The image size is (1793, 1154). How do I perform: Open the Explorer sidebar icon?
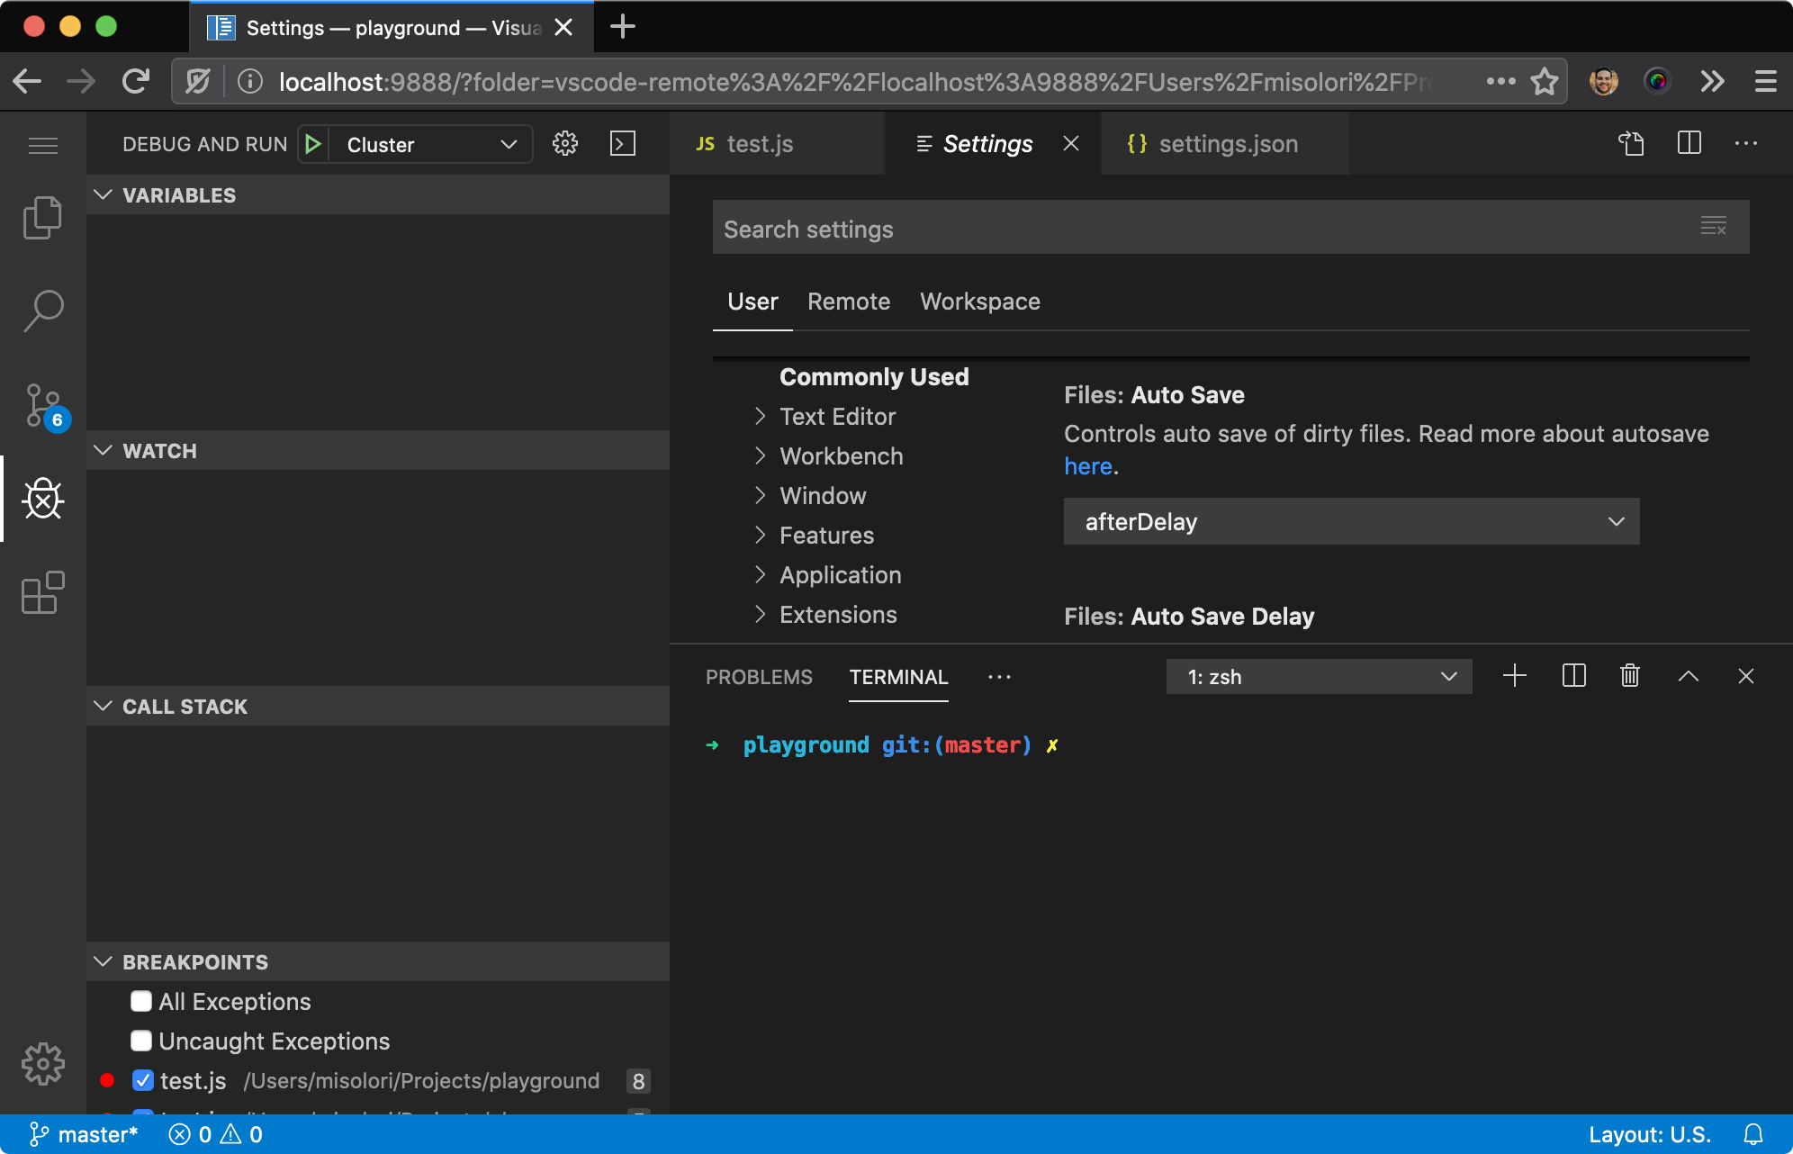click(42, 217)
